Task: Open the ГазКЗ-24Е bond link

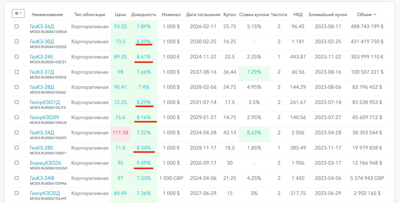Action: point(42,57)
